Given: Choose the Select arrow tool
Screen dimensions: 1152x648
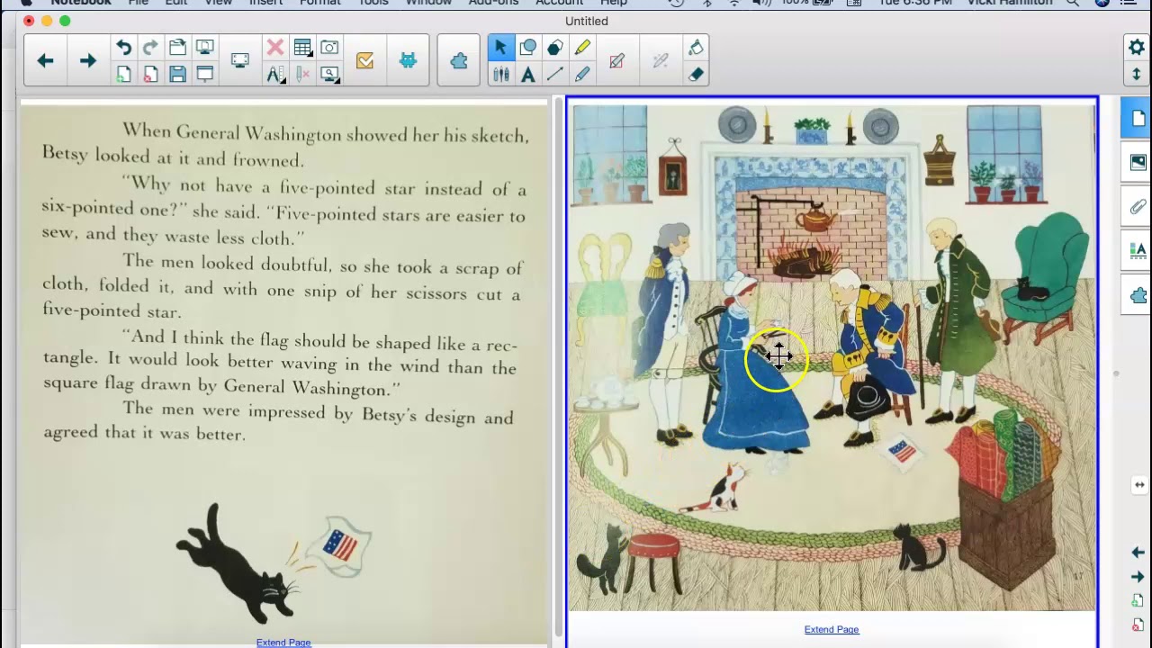Looking at the screenshot, I should [x=500, y=48].
